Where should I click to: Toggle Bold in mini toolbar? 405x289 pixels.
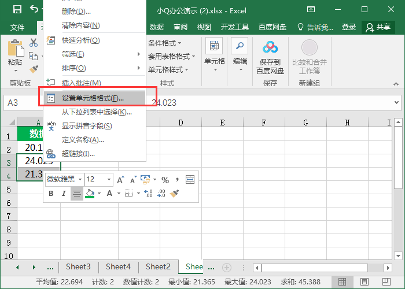point(51,194)
